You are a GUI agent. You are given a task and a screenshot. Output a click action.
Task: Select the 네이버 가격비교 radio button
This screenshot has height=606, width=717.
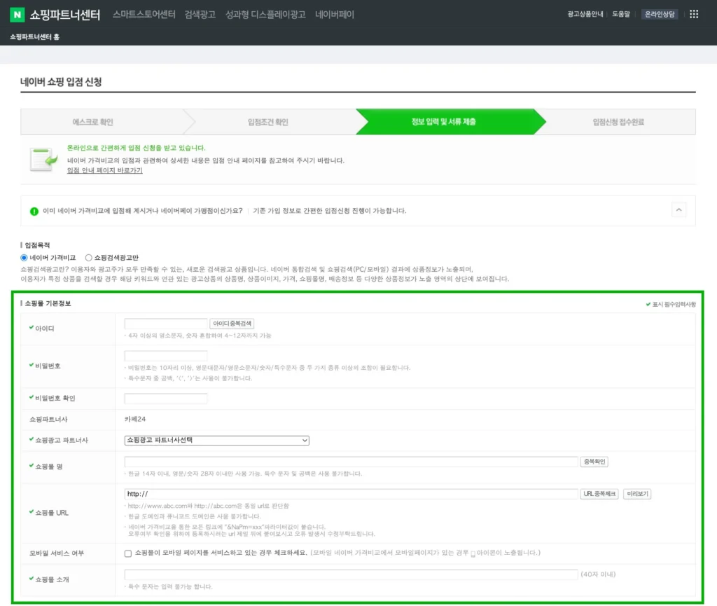(x=25, y=257)
